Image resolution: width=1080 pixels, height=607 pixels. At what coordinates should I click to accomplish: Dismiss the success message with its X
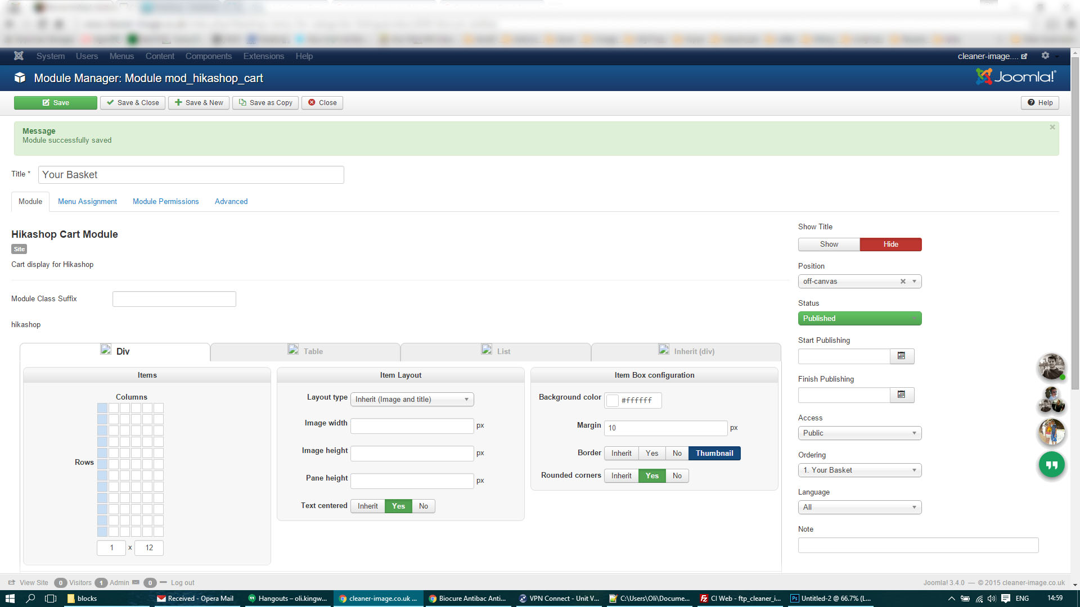pos(1052,128)
